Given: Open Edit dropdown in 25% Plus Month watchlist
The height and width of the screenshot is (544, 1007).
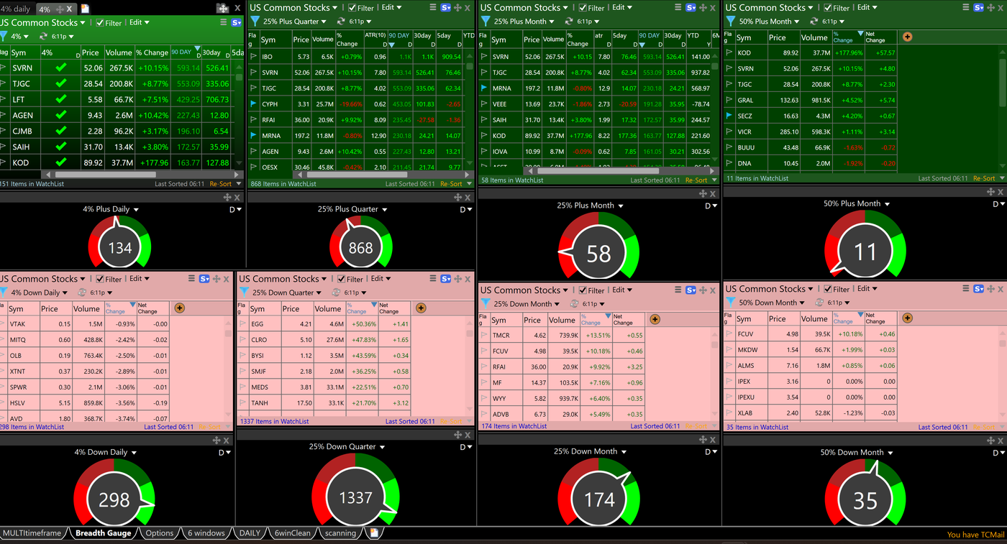Looking at the screenshot, I should [622, 7].
